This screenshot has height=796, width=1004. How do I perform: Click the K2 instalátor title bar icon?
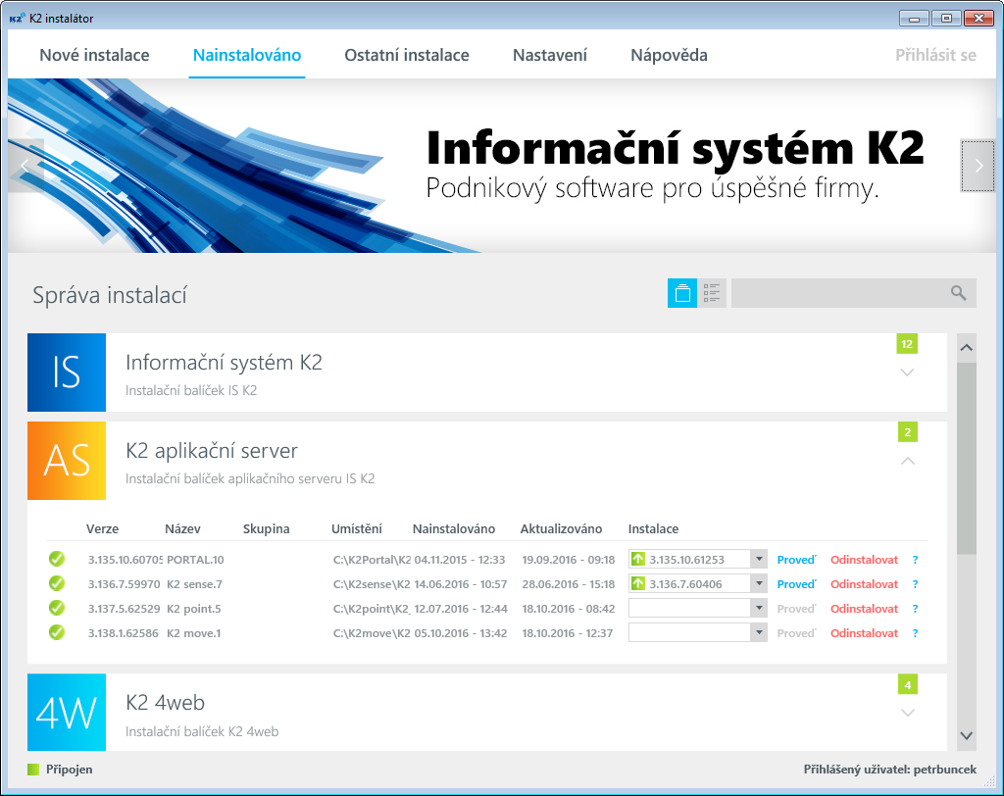(x=18, y=18)
